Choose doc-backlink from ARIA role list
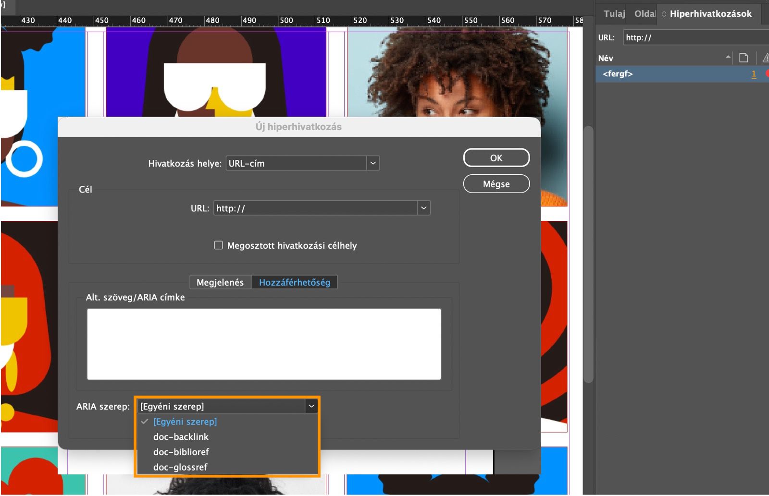769x496 pixels. [181, 436]
